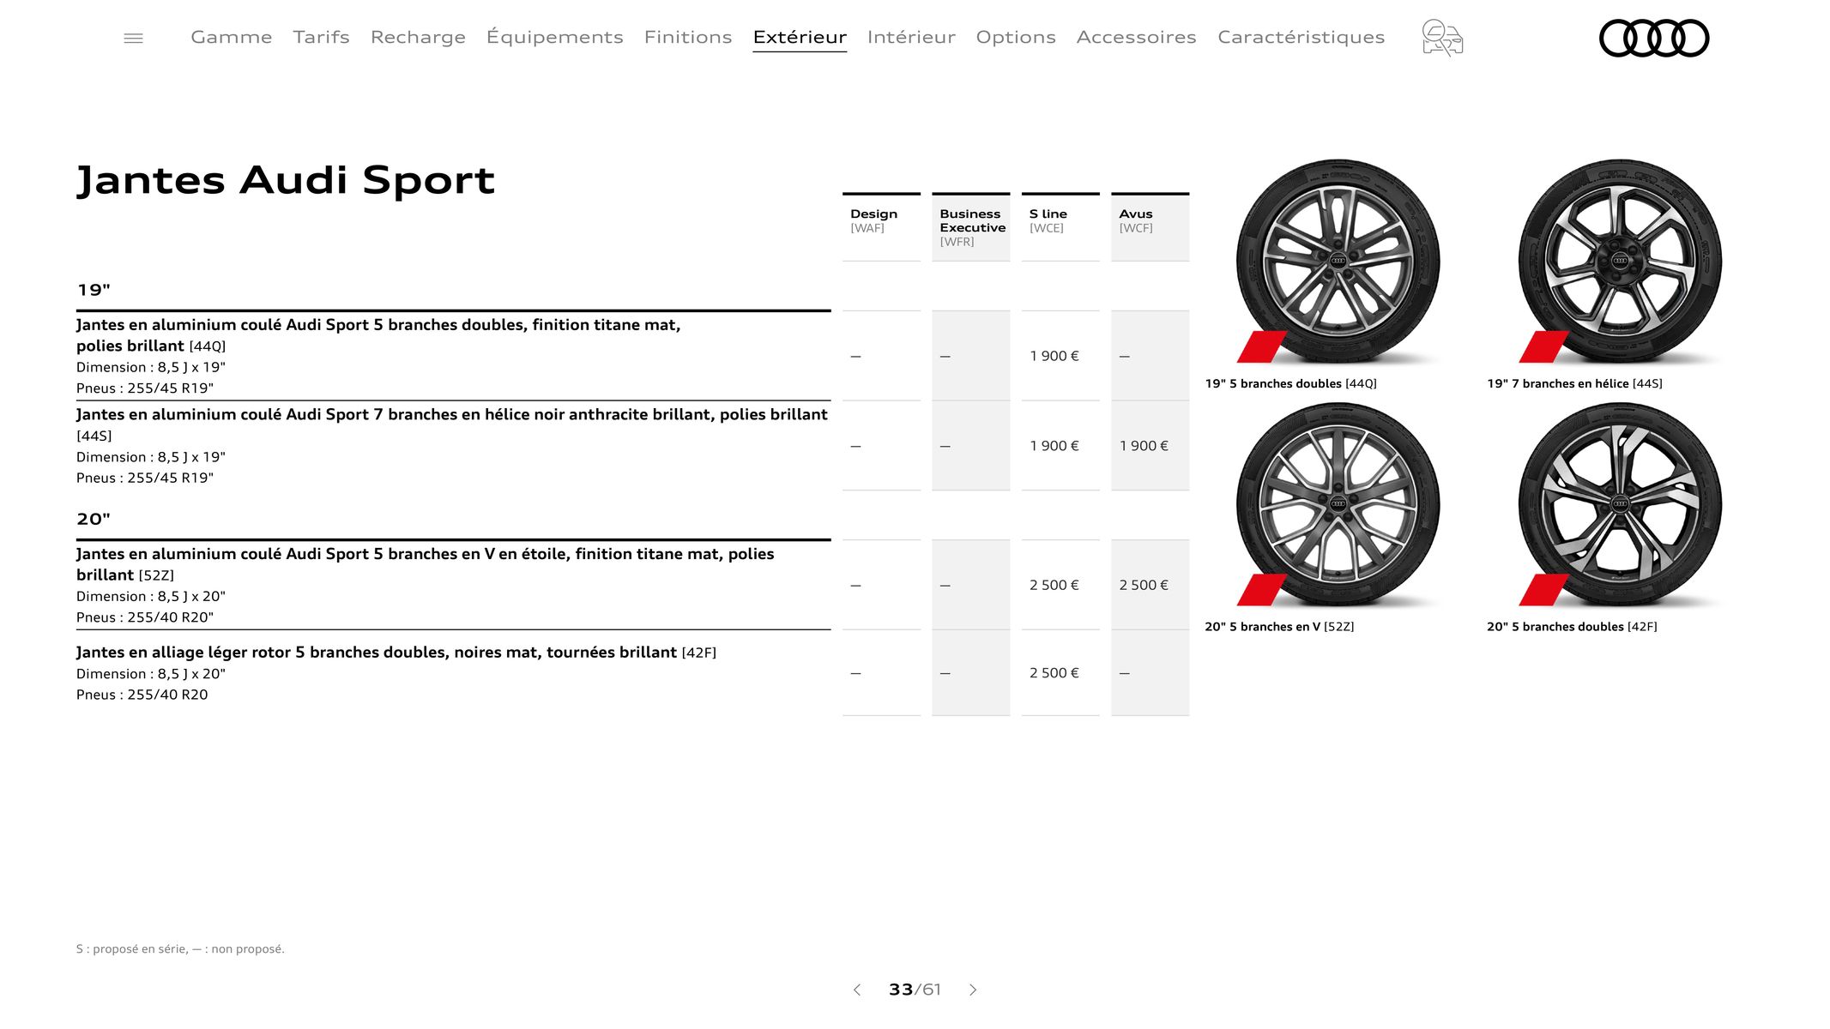Image resolution: width=1830 pixels, height=1029 pixels.
Task: Click the 19" 5 branches doubles wheel image
Action: coord(1338,262)
